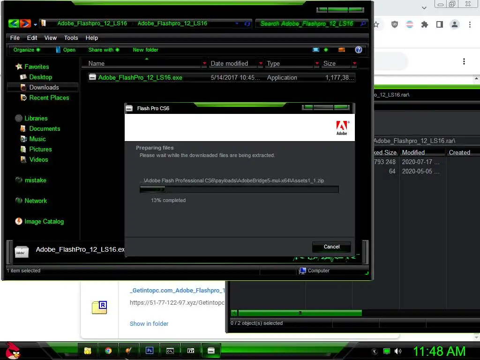Click the Chrome bookmark star icon
Screen dimensions: 480x360
(x=376, y=24)
